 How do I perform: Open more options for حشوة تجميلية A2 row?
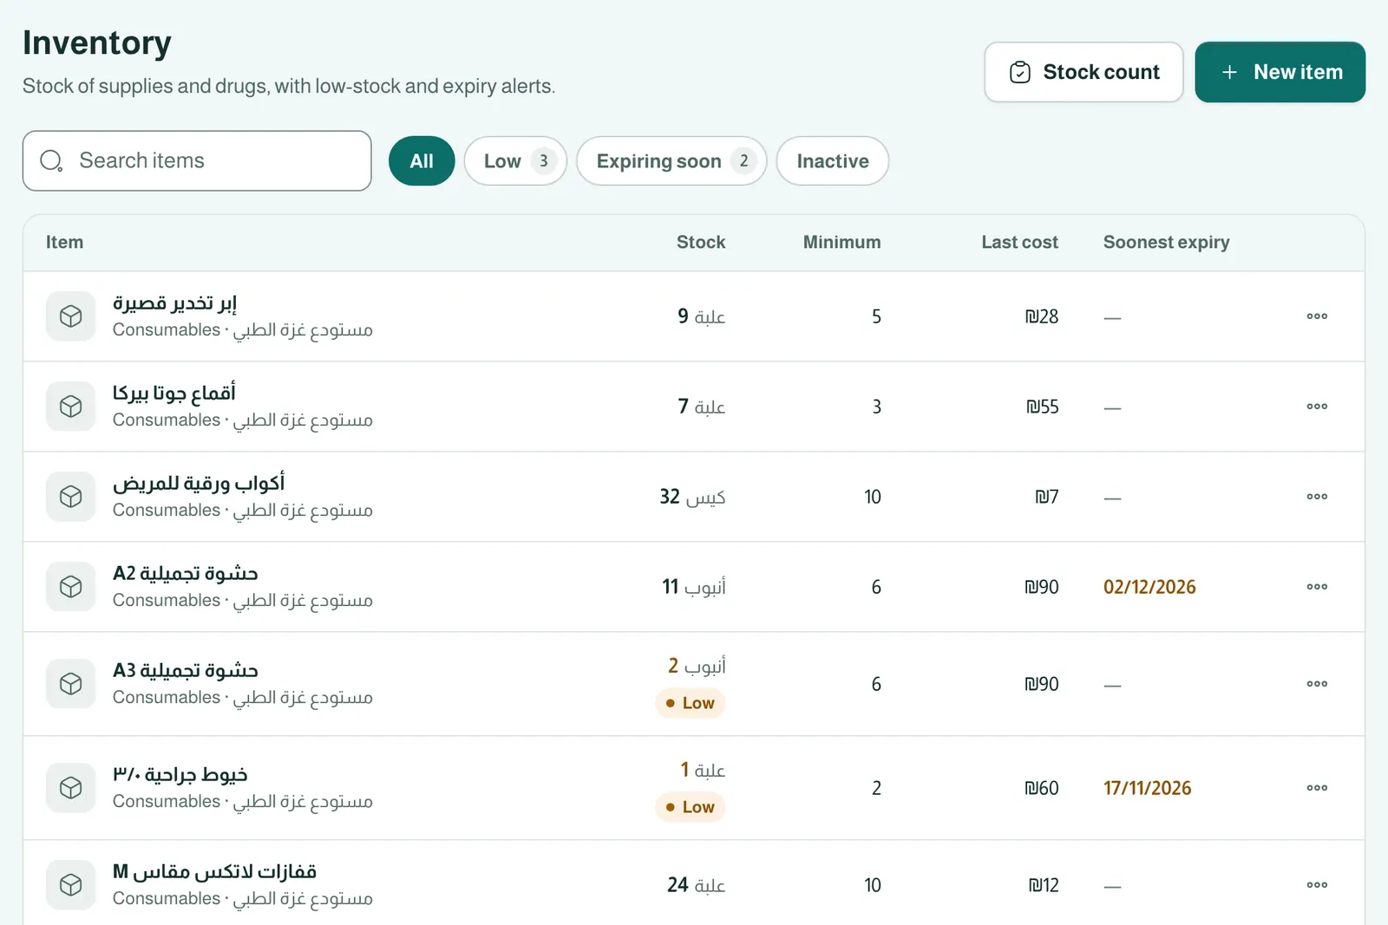coord(1317,587)
